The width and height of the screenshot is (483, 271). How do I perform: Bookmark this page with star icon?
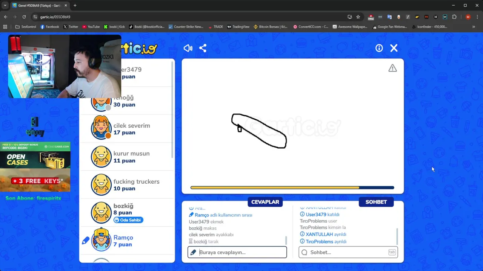pos(358,17)
